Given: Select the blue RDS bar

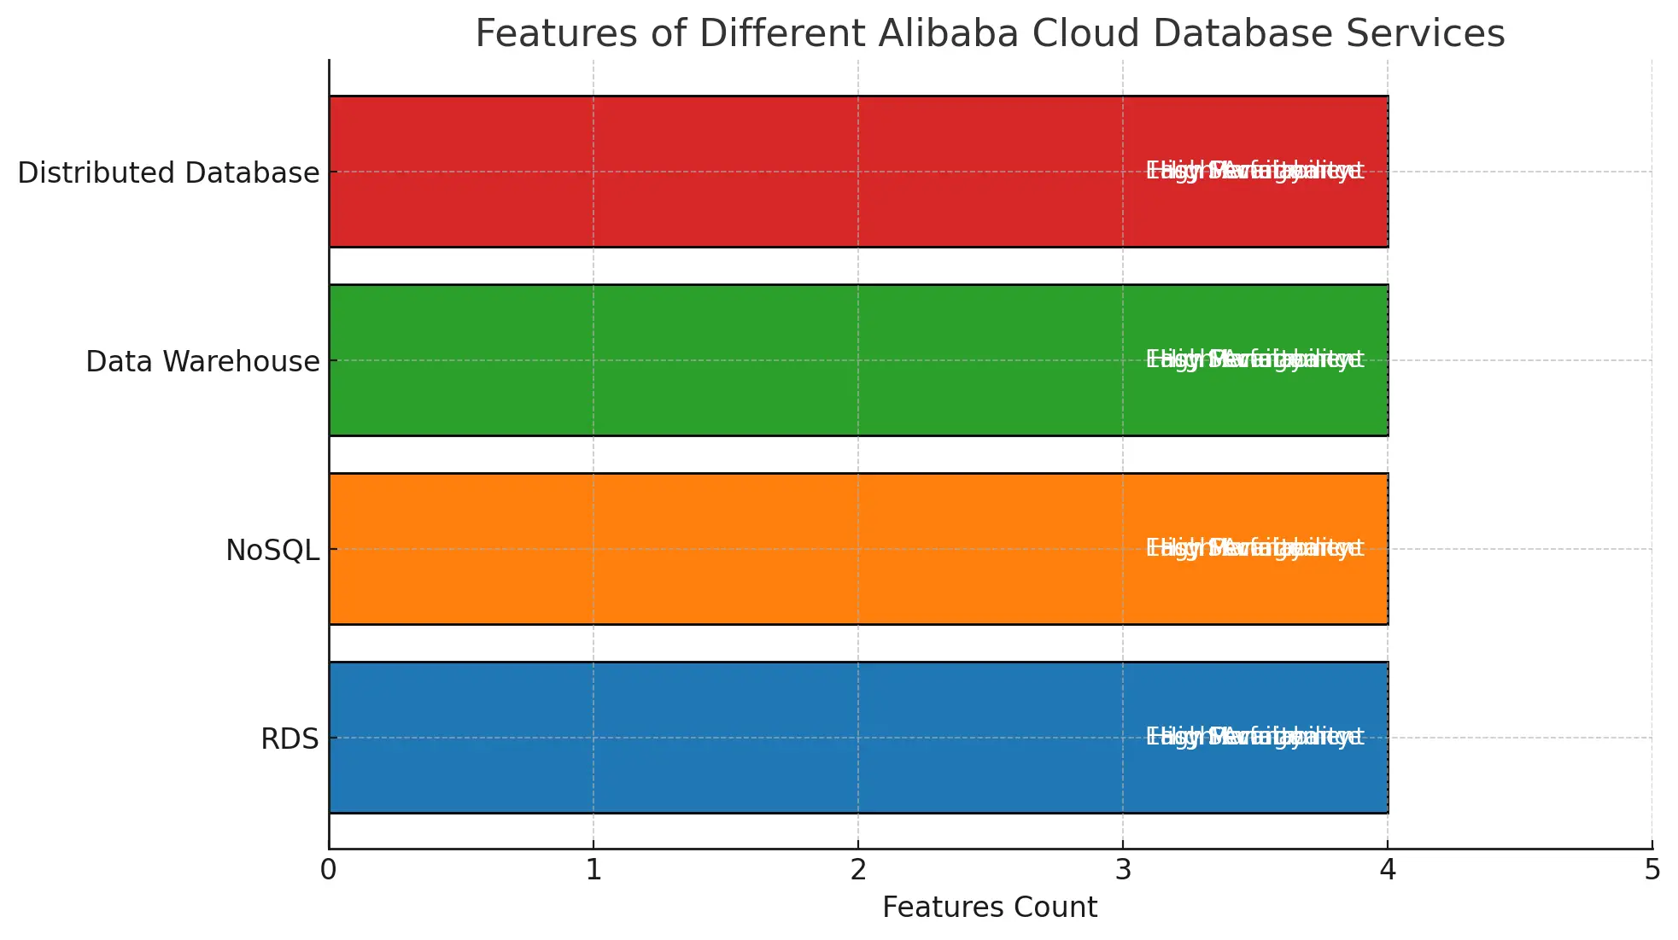Looking at the screenshot, I should coord(726,738).
